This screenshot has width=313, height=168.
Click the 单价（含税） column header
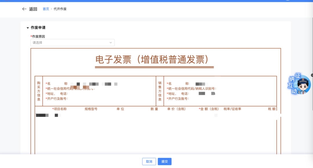click(x=176, y=109)
